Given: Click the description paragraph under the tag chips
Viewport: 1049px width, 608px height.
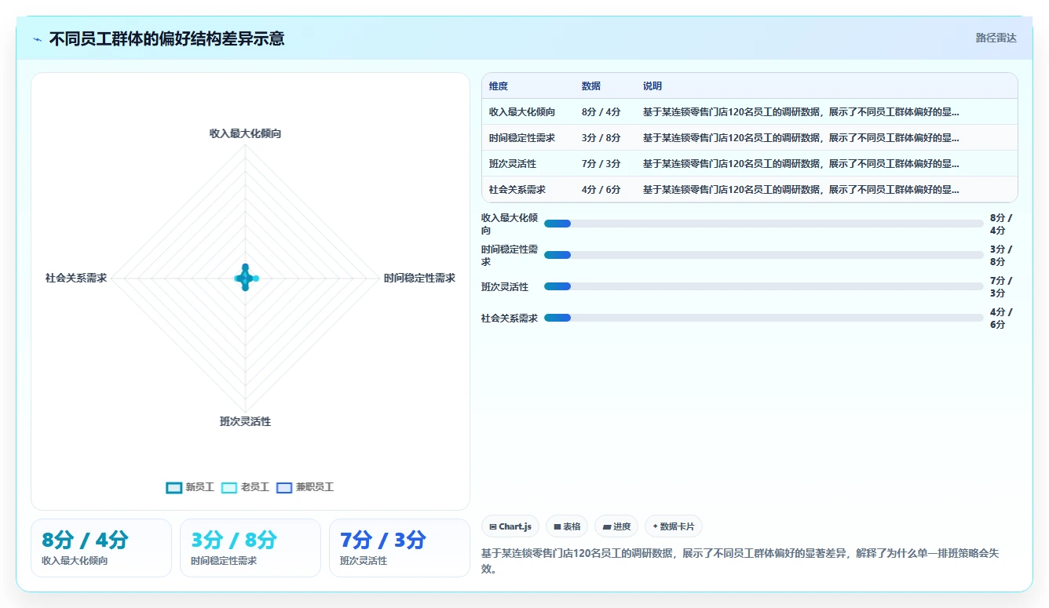Looking at the screenshot, I should [740, 561].
